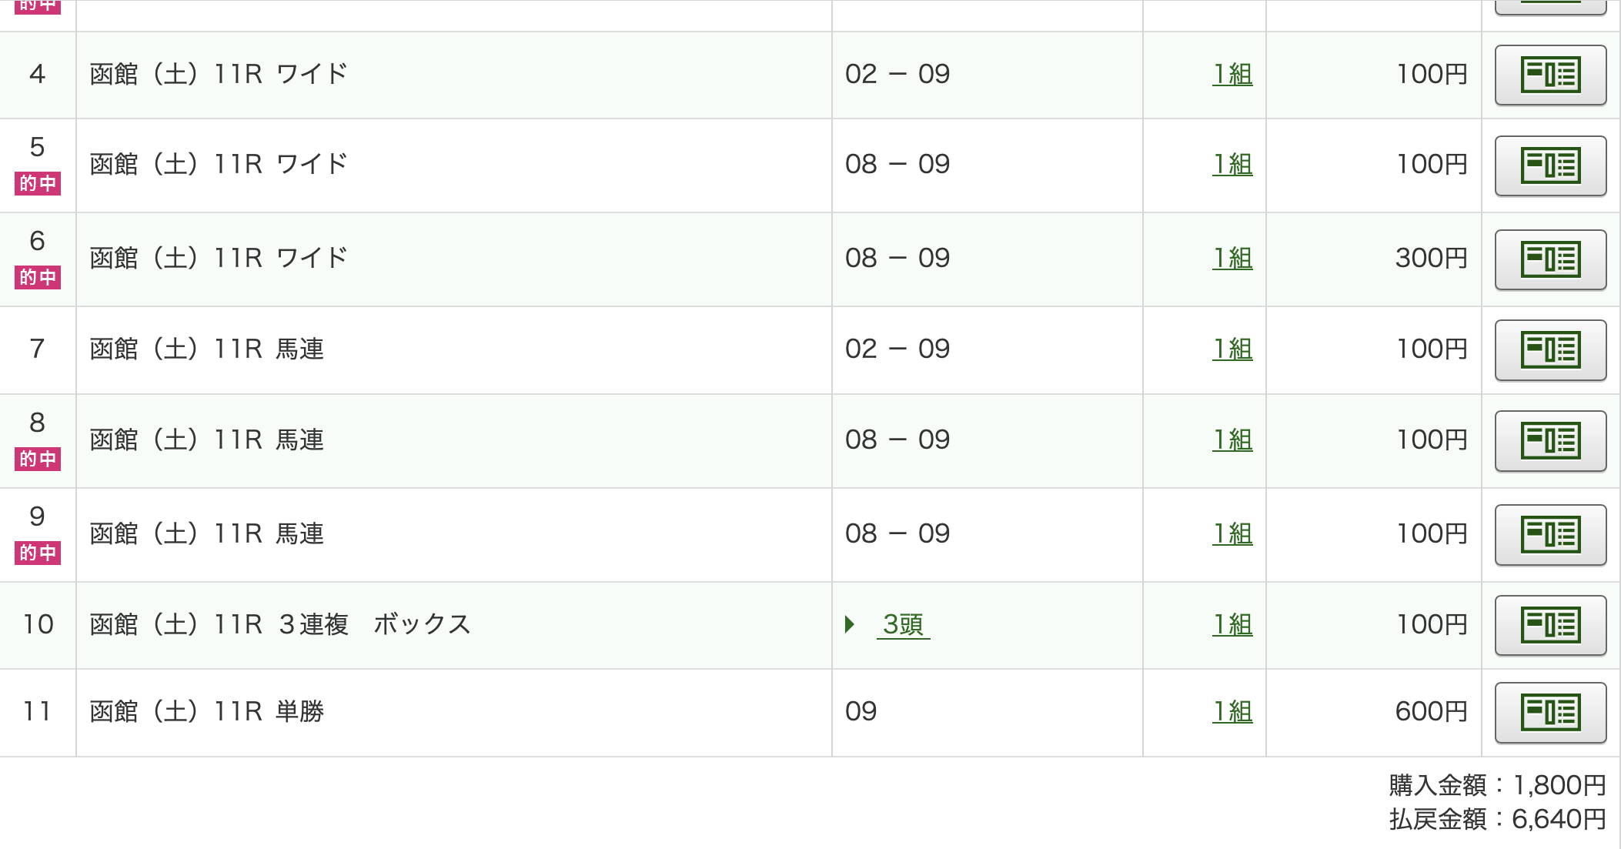The image size is (1621, 849).
Task: Open ticket detail icon for row 9
Action: tap(1550, 535)
